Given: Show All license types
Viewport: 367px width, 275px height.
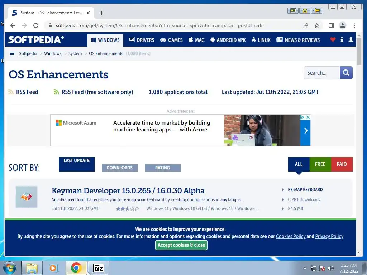Looking at the screenshot, I should point(299,164).
